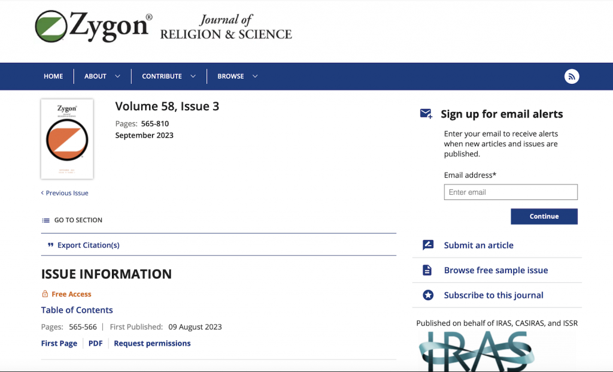This screenshot has height=372, width=613.
Task: Open the PDF link
Action: (95, 343)
